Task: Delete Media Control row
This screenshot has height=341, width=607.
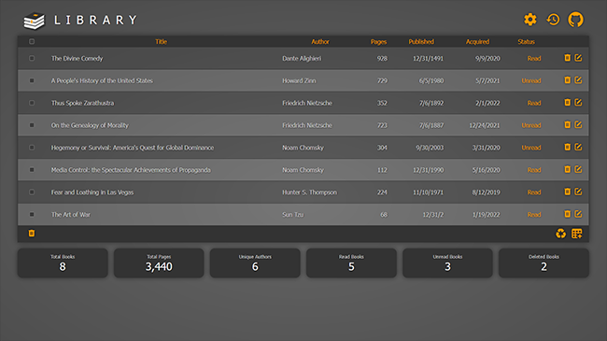Action: tap(567, 169)
